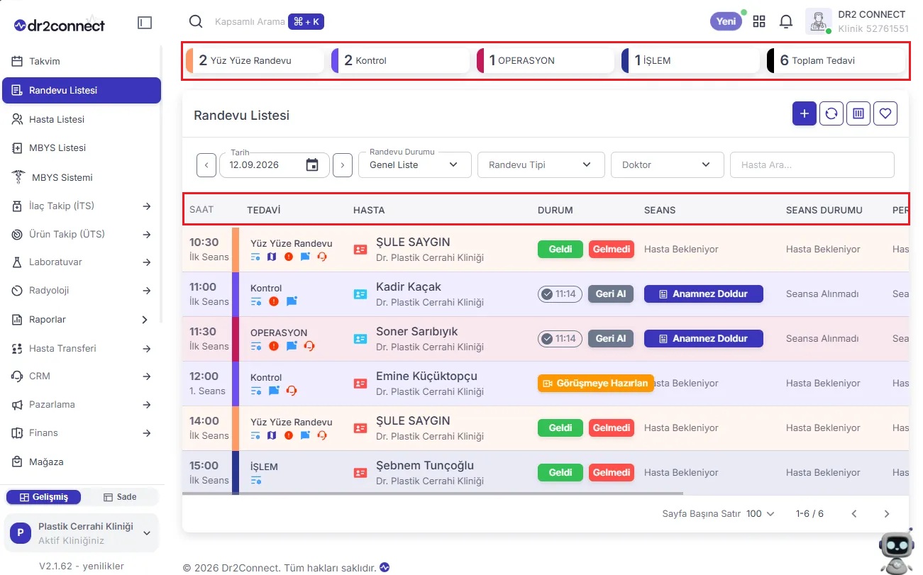Switch to Sade view mode

tap(120, 497)
